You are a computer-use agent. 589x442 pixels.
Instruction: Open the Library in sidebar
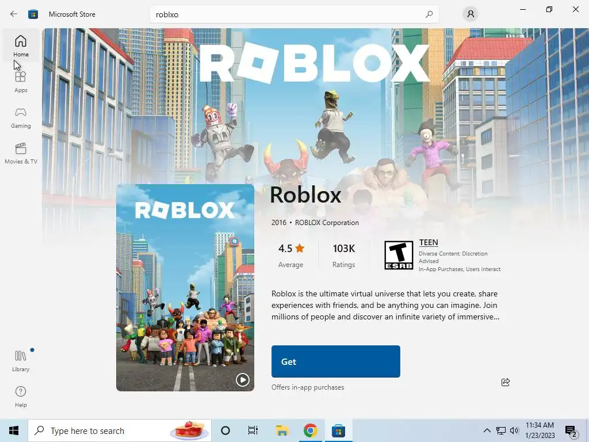[x=21, y=361]
